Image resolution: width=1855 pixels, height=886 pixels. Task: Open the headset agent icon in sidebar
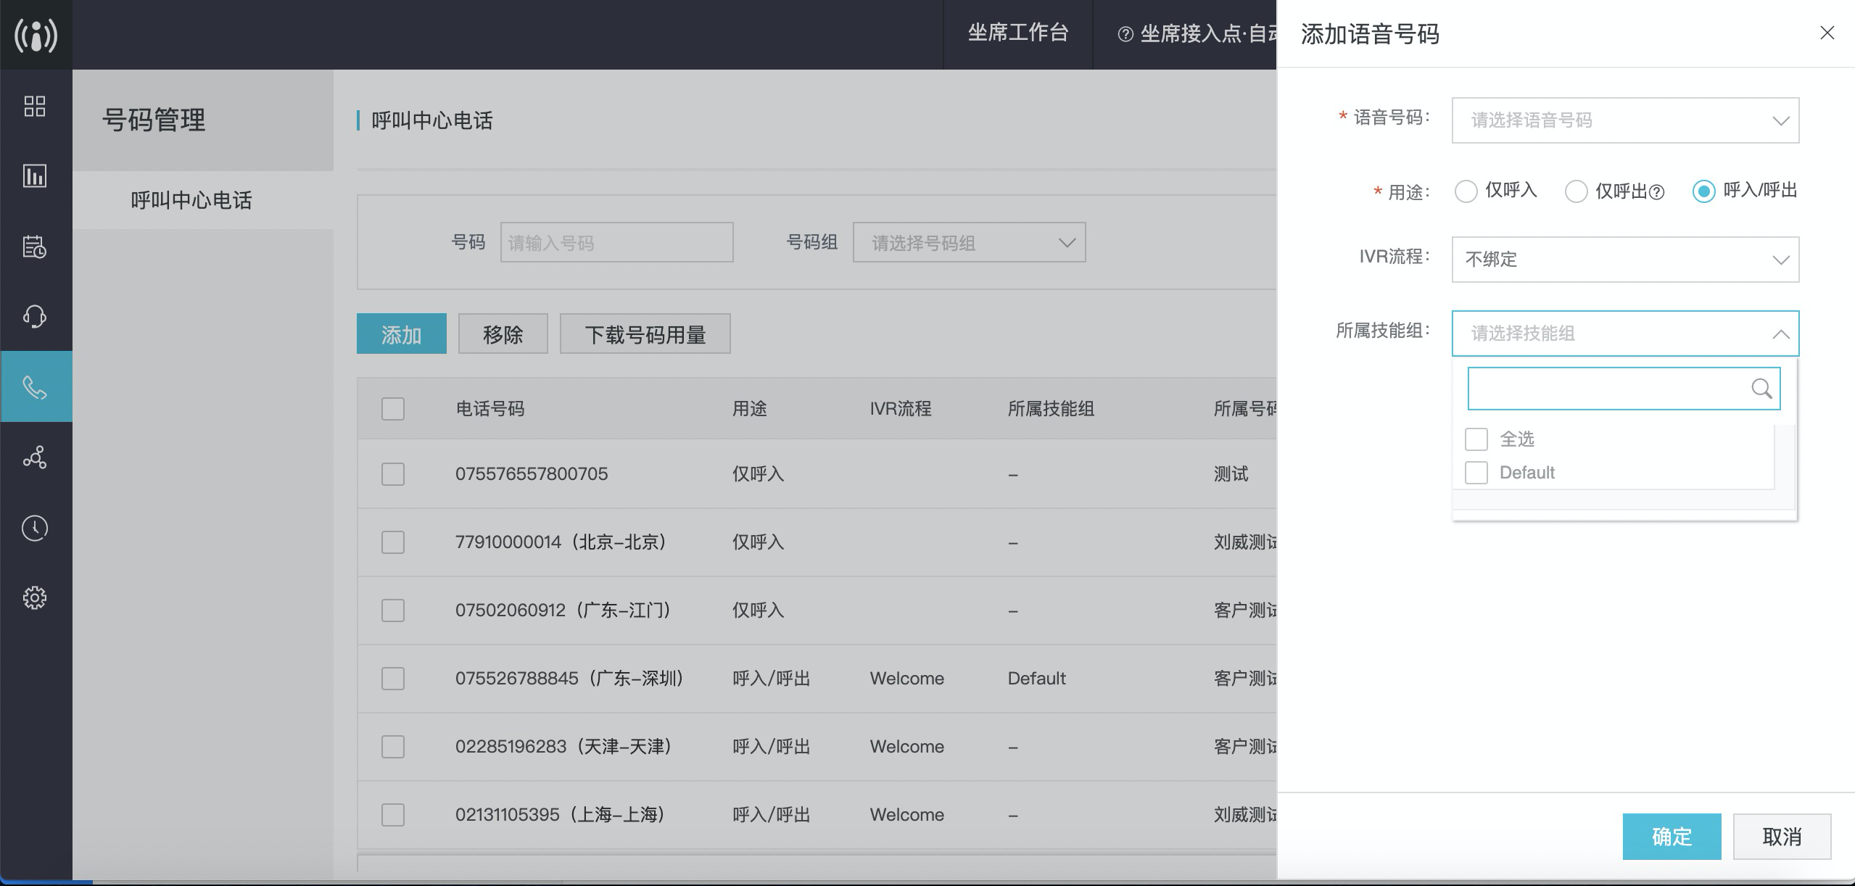(35, 316)
